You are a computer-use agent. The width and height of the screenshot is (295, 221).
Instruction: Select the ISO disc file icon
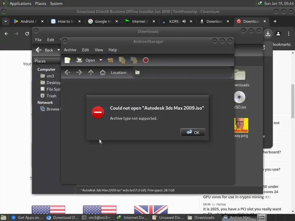[240, 97]
